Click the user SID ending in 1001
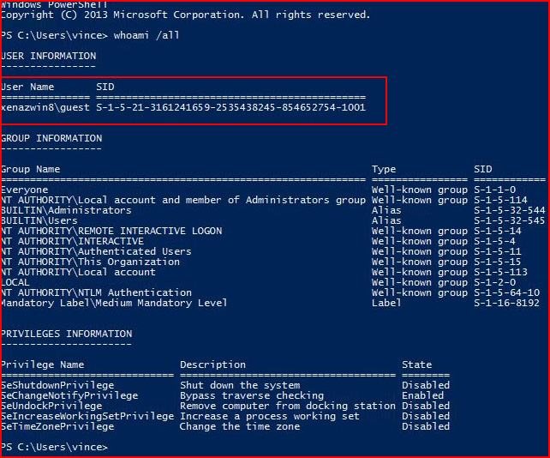The height and width of the screenshot is (458, 550). click(x=230, y=107)
